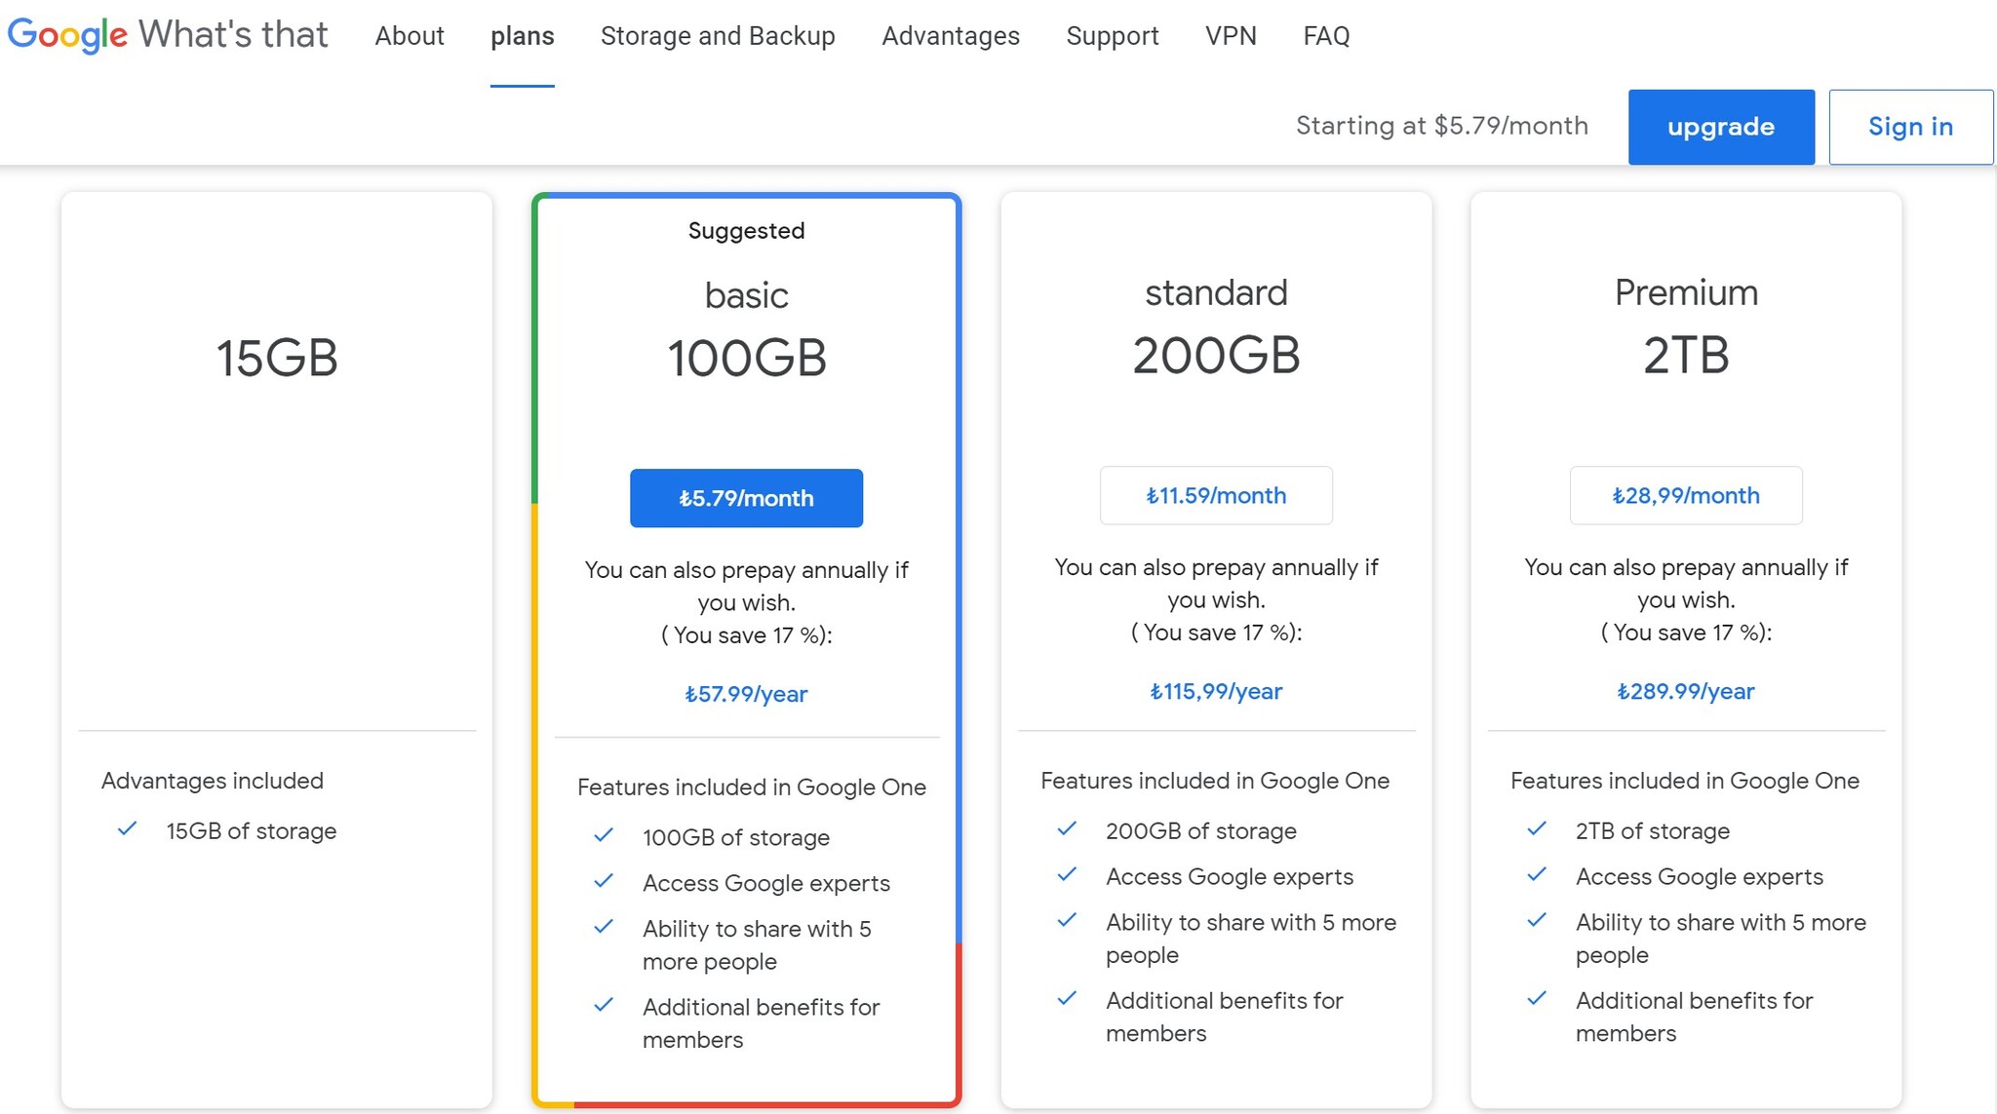Click standard plan name label
Image resolution: width=1997 pixels, height=1114 pixels.
point(1216,292)
